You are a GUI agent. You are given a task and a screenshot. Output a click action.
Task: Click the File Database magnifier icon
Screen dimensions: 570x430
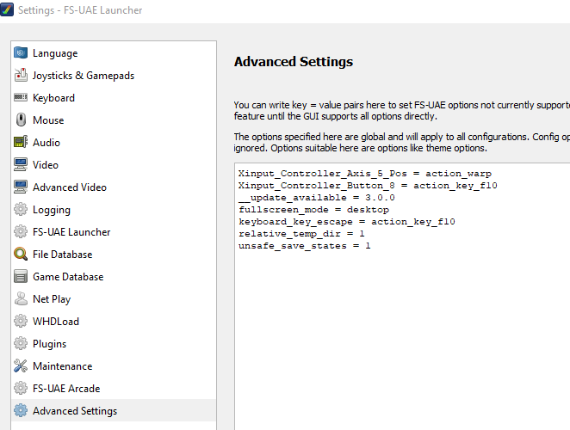point(21,254)
